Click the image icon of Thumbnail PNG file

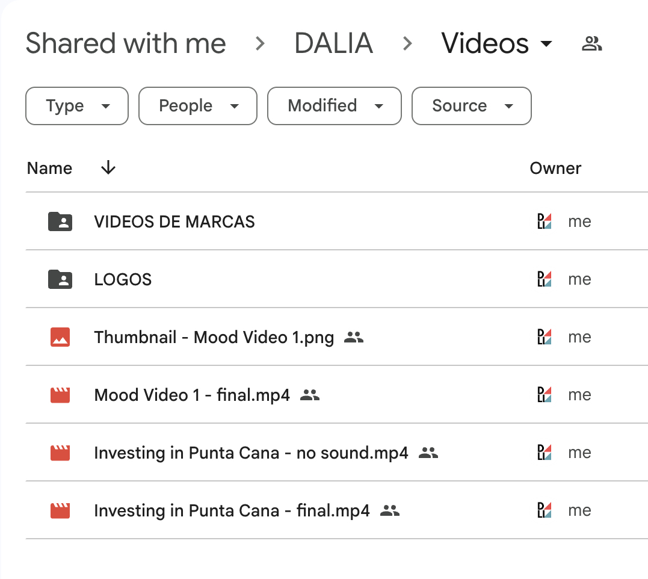pos(60,337)
